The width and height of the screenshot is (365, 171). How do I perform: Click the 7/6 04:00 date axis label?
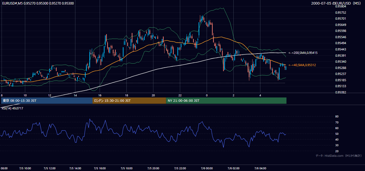click(260, 168)
